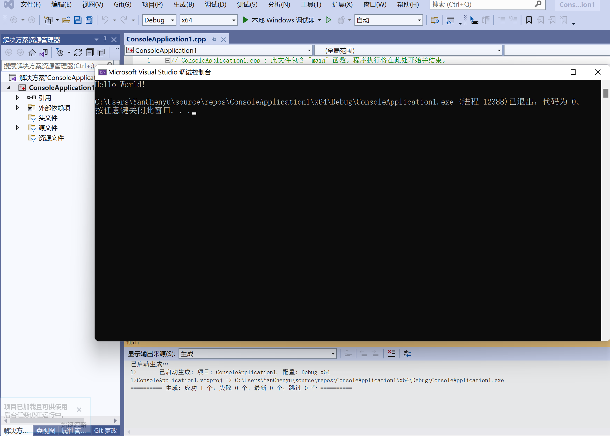Open the Debug configuration dropdown
The image size is (610, 436).
pos(159,20)
